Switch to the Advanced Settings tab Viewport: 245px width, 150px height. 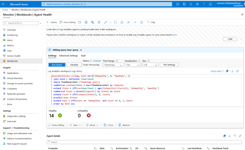[68, 56]
